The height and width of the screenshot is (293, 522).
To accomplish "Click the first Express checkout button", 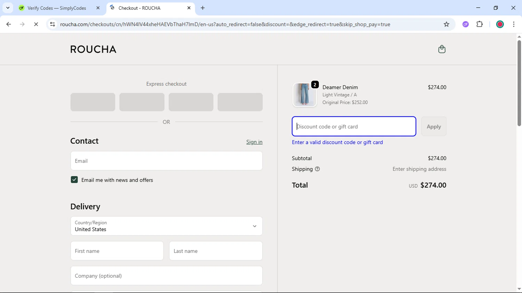I will point(93,102).
